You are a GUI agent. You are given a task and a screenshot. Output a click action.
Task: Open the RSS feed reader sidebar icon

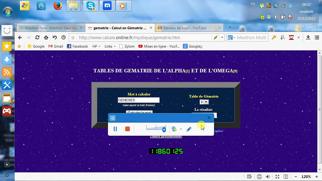pos(7,72)
